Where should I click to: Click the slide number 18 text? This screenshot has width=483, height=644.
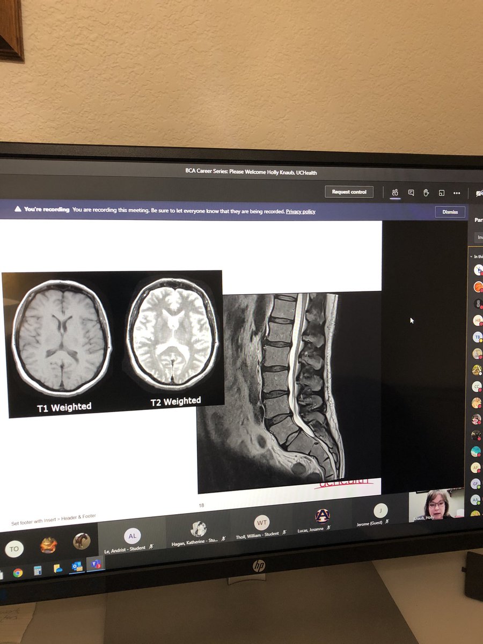[x=201, y=505]
